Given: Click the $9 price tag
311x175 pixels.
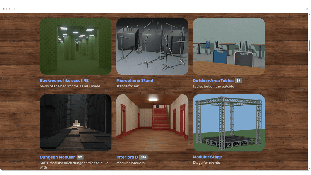Looking at the screenshot, I should pos(80,157).
